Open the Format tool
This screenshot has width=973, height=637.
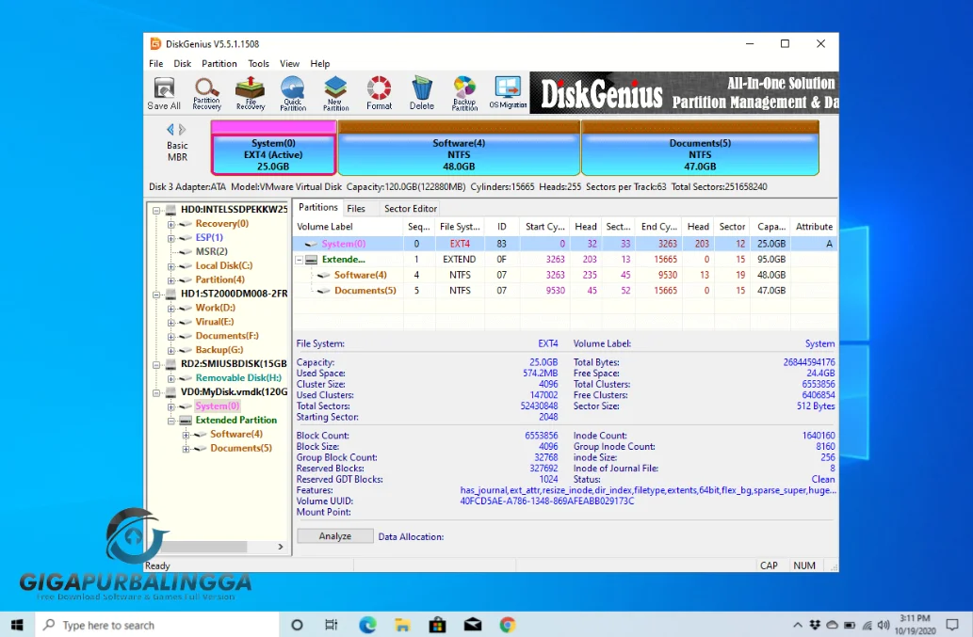(x=379, y=91)
